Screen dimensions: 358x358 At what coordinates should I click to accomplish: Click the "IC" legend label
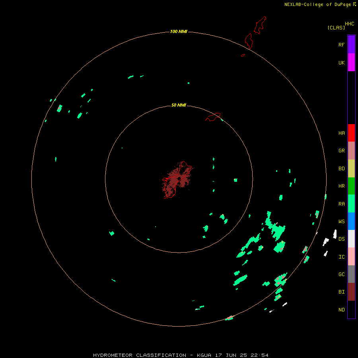341,257
